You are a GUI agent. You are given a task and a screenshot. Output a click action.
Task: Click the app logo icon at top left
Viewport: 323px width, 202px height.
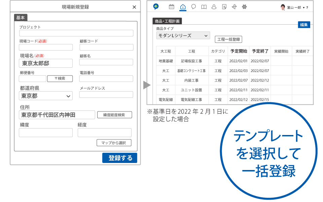click(x=156, y=7)
